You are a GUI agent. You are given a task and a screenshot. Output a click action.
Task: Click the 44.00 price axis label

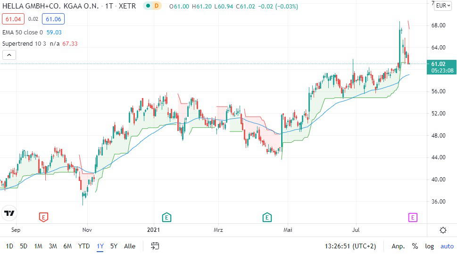click(x=438, y=157)
